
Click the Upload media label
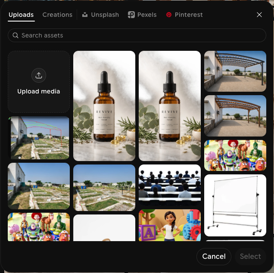coord(39,91)
